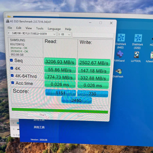The width and height of the screenshot is (153, 153).
Task: Disable the 4K-64Thrd test checkbox
Action: (x=12, y=76)
